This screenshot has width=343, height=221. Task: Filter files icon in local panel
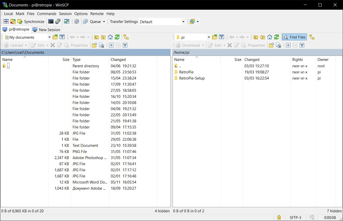tap(62, 37)
